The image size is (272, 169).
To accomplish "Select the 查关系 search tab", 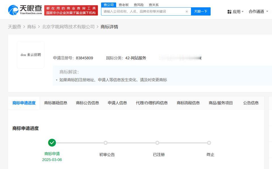I will click(x=154, y=5).
